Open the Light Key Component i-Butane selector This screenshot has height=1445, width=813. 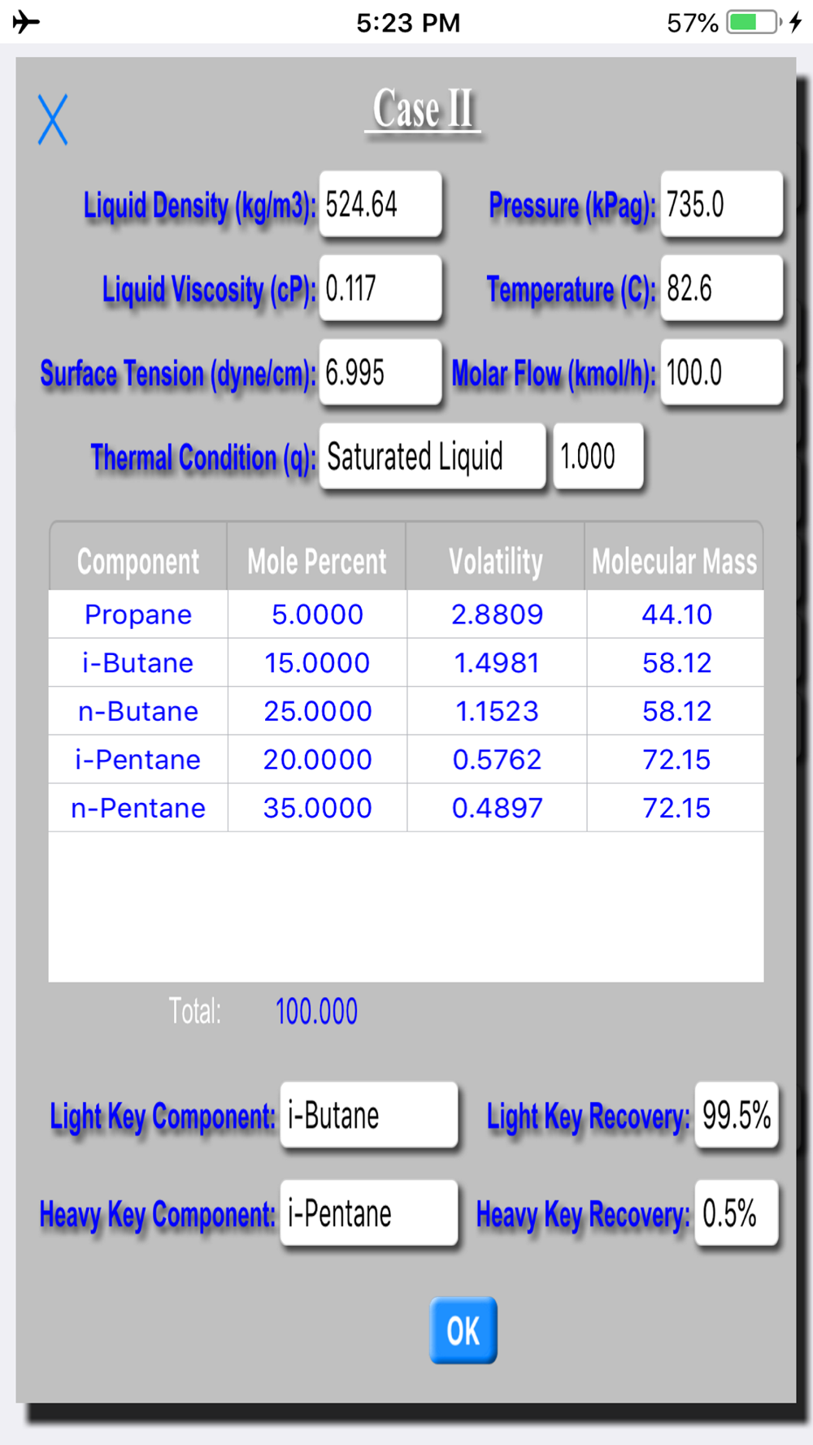[369, 1115]
